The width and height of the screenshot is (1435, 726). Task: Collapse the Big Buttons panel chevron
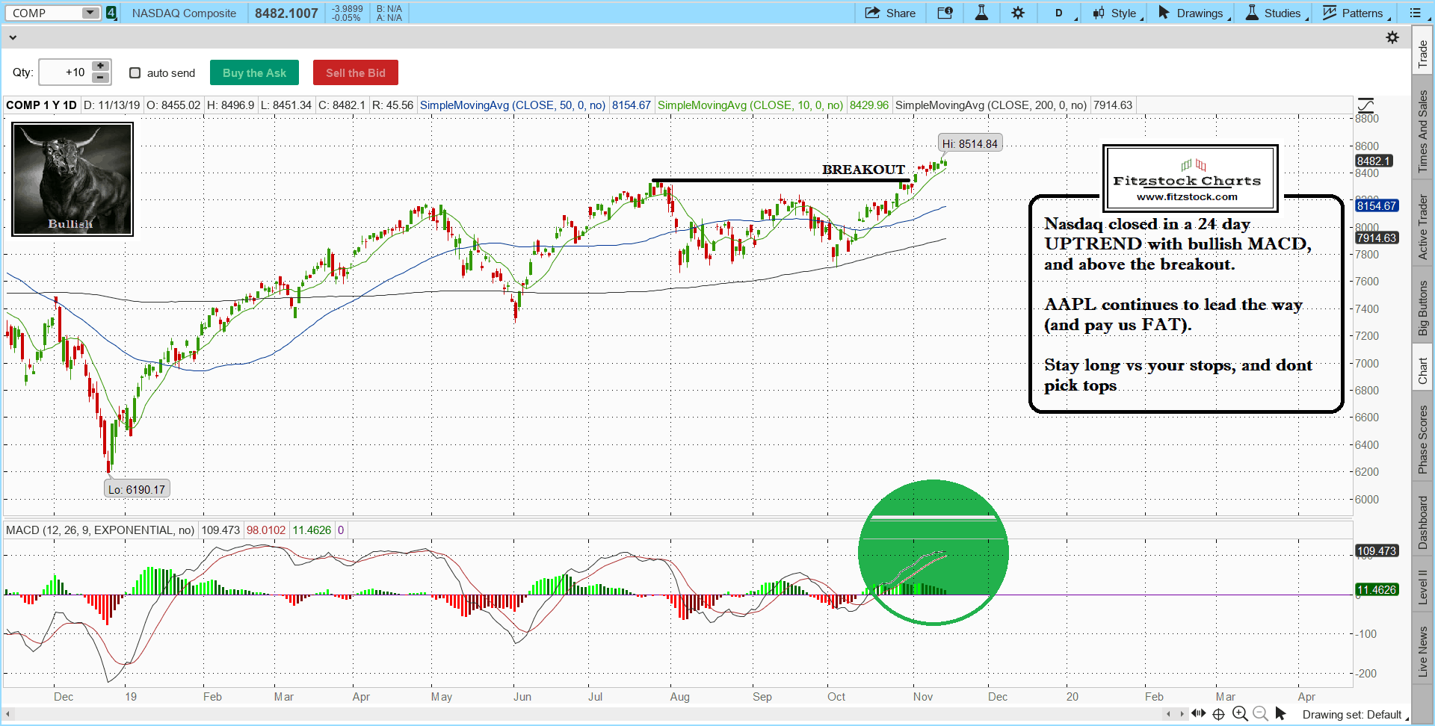(x=13, y=37)
